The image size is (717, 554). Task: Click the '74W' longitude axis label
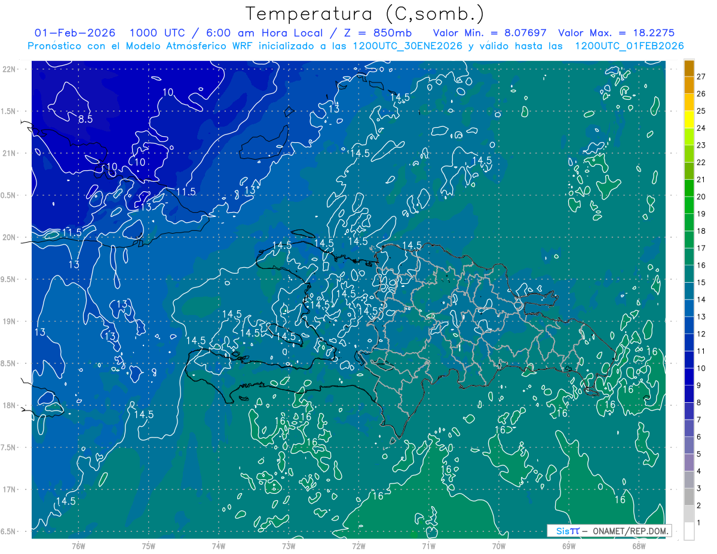coord(219,546)
